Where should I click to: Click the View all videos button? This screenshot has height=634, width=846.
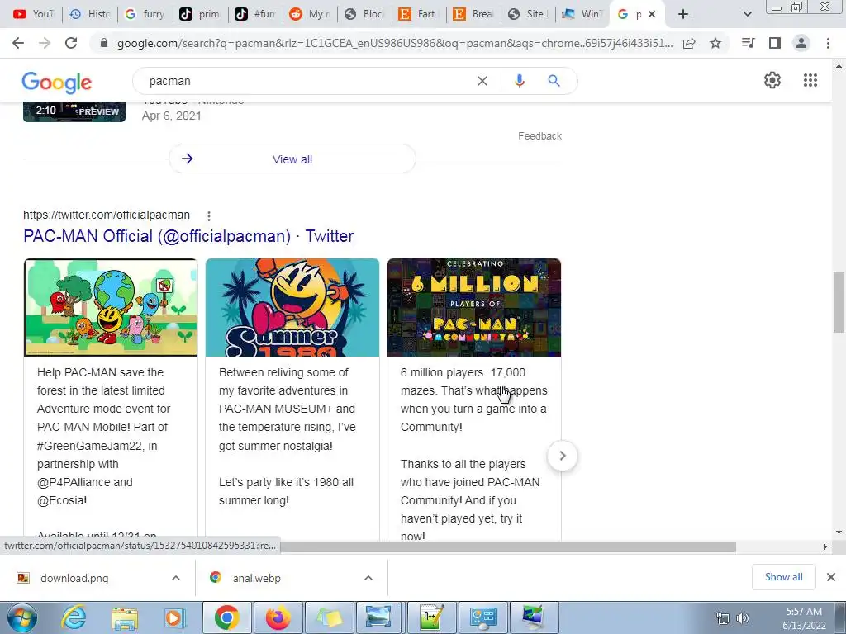click(x=292, y=159)
